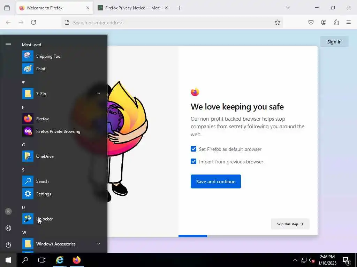Click the W letter group header
357x267 pixels.
[x=24, y=233]
